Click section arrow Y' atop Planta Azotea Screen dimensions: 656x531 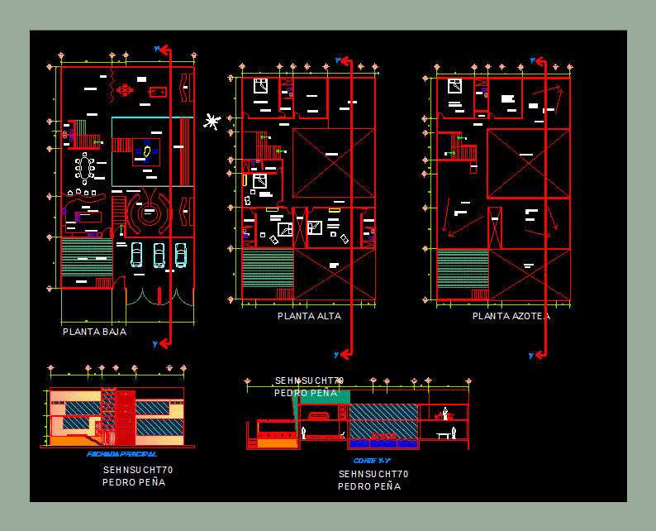[x=539, y=61]
